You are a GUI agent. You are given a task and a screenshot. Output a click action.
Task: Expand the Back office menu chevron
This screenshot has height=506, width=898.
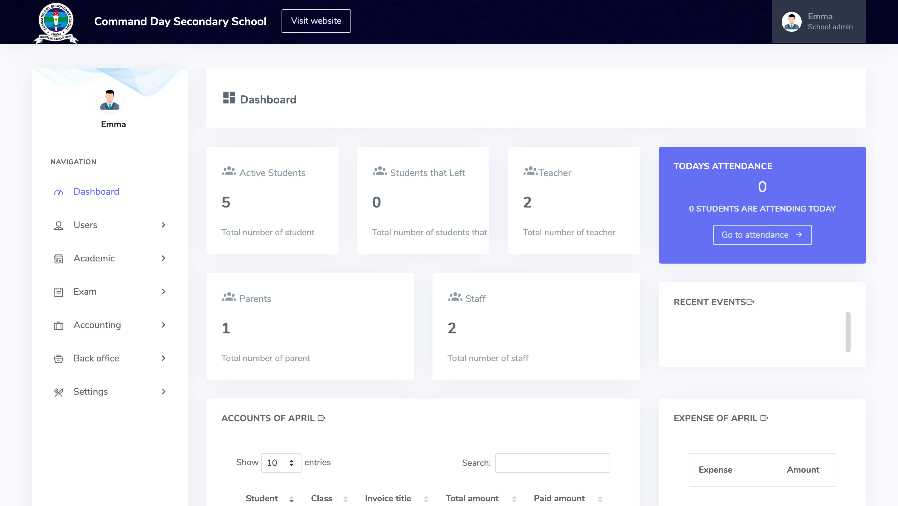pos(163,358)
